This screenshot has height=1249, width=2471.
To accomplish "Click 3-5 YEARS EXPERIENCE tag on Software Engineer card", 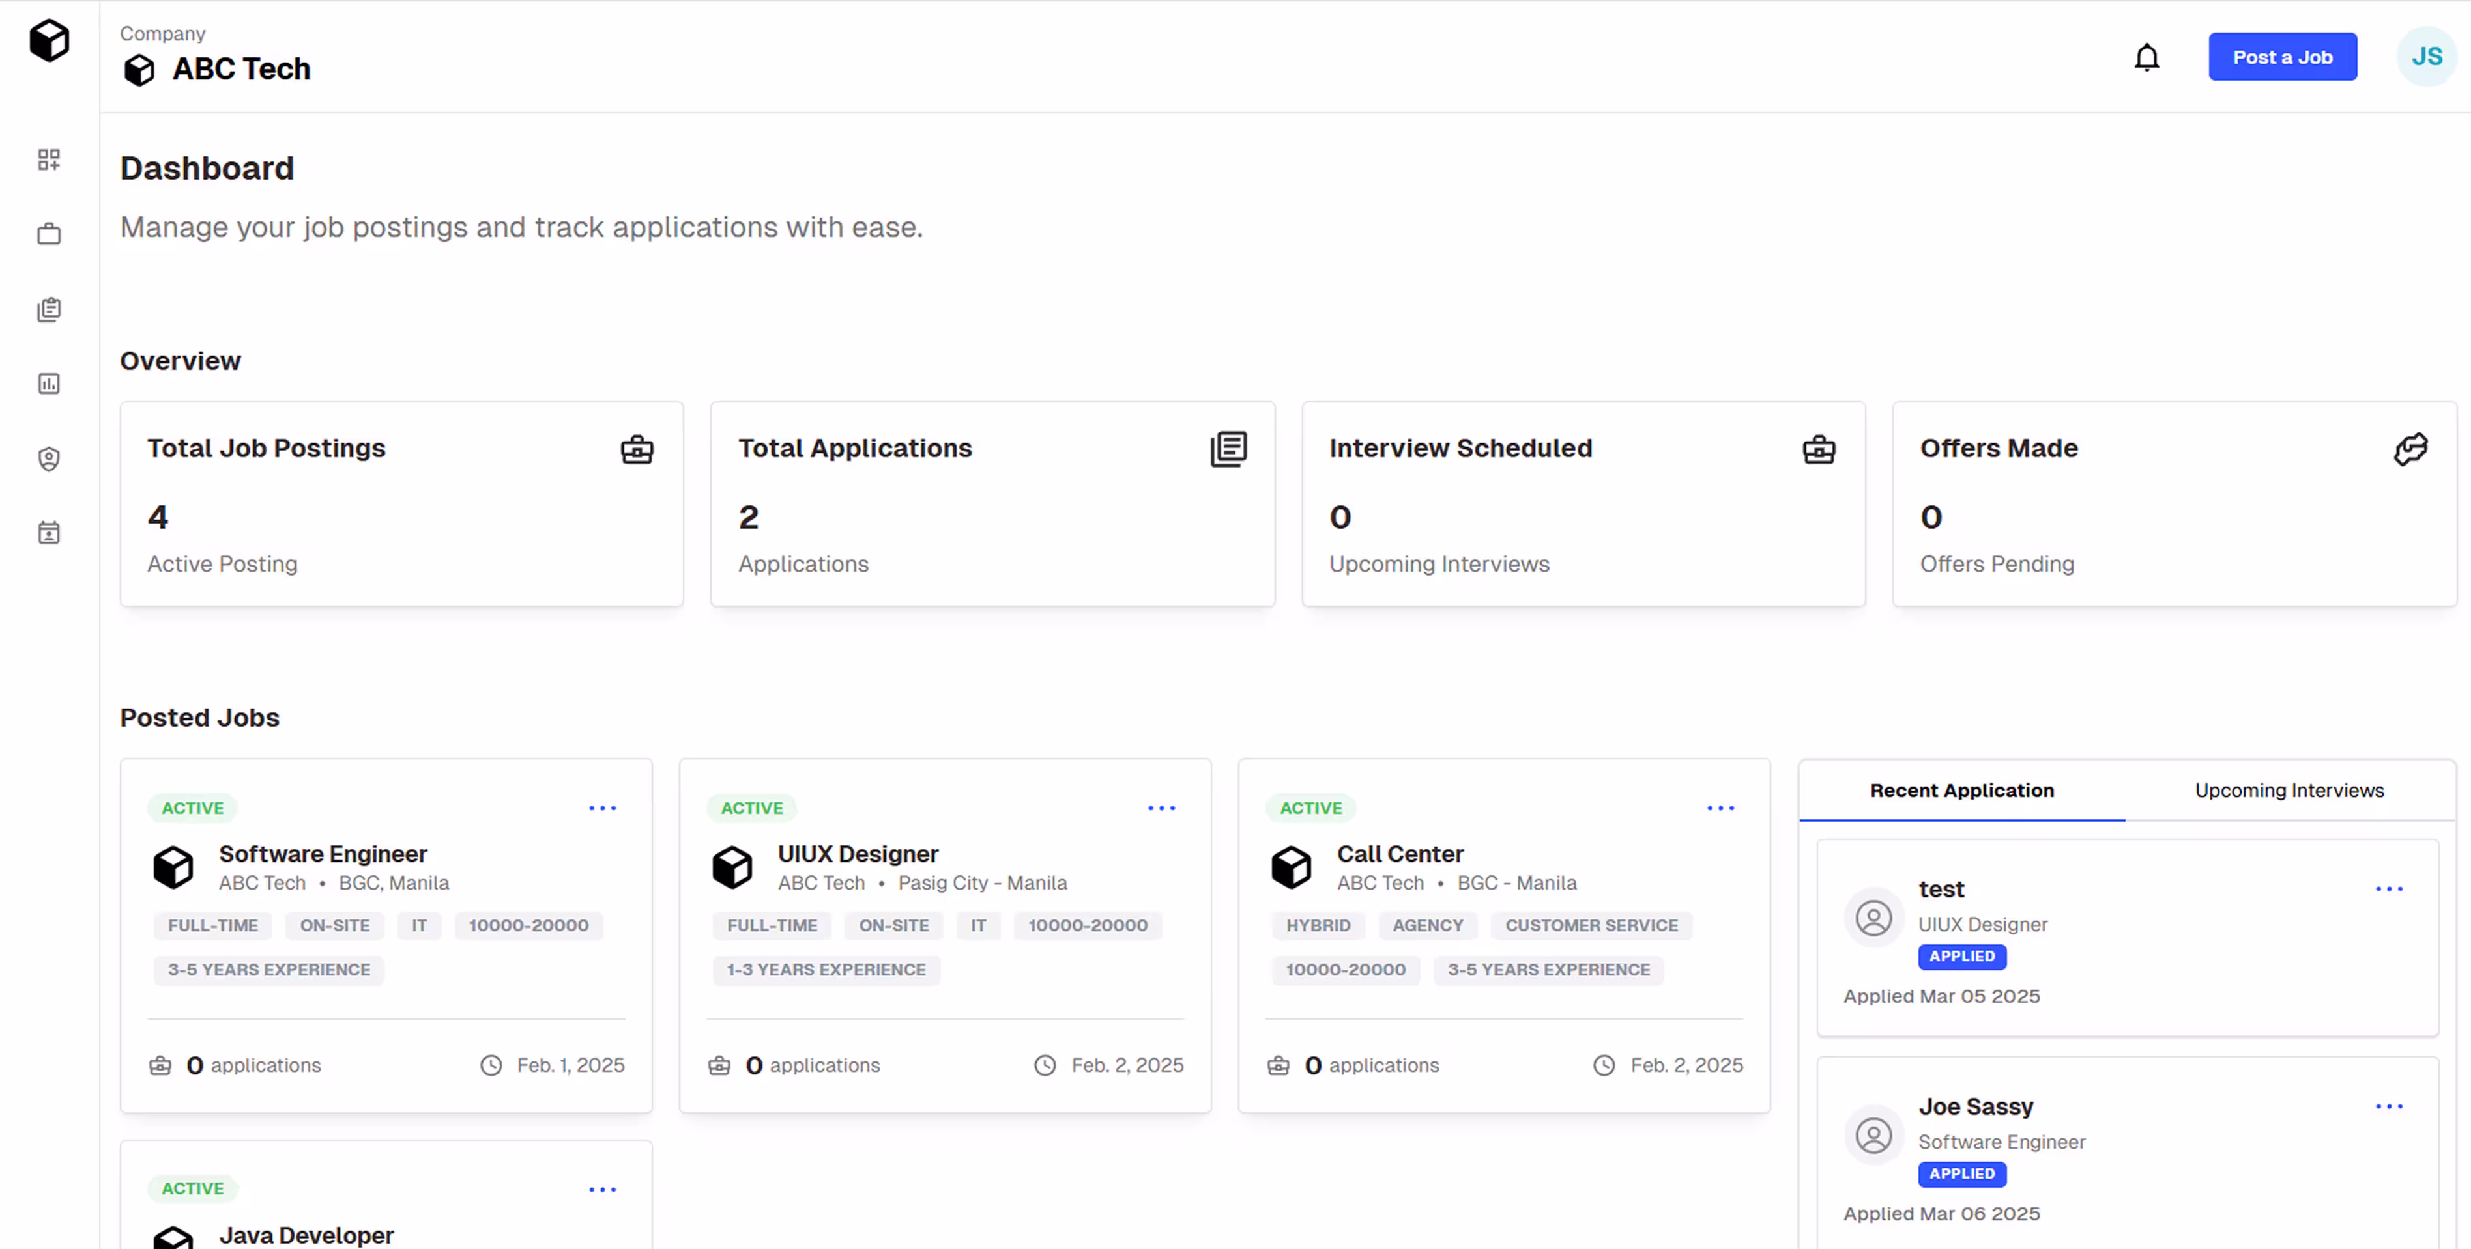I will [268, 969].
